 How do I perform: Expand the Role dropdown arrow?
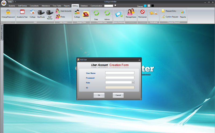(133, 82)
